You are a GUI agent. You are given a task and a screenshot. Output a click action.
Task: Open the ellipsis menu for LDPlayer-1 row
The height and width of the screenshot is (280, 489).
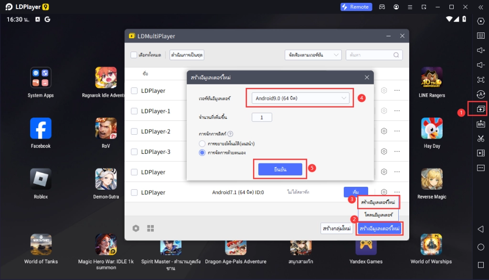(x=397, y=111)
